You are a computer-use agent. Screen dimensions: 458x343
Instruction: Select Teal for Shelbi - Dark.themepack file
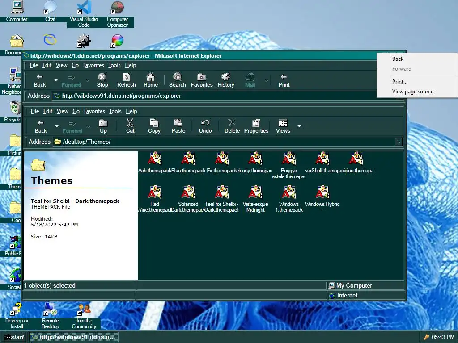[222, 199]
